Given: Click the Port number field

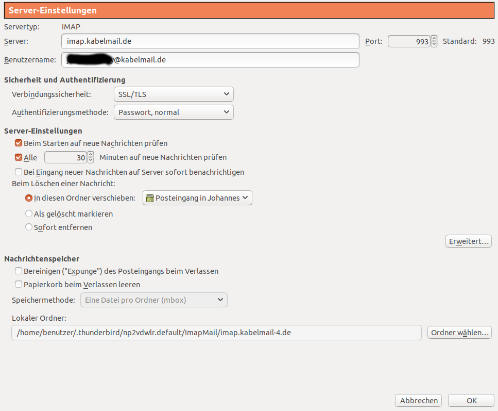Looking at the screenshot, I should click(x=409, y=41).
